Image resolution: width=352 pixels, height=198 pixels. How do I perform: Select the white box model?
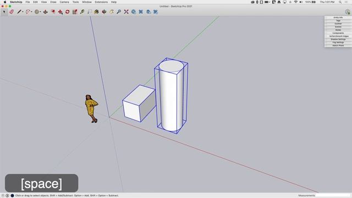[x=139, y=103]
